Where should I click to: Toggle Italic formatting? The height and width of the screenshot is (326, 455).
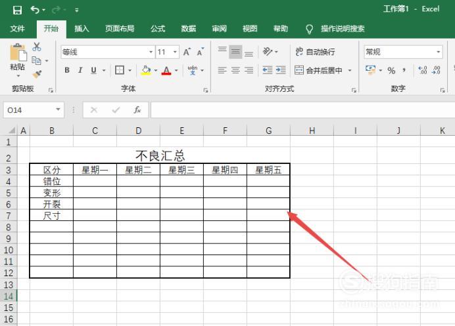pyautogui.click(x=80, y=70)
